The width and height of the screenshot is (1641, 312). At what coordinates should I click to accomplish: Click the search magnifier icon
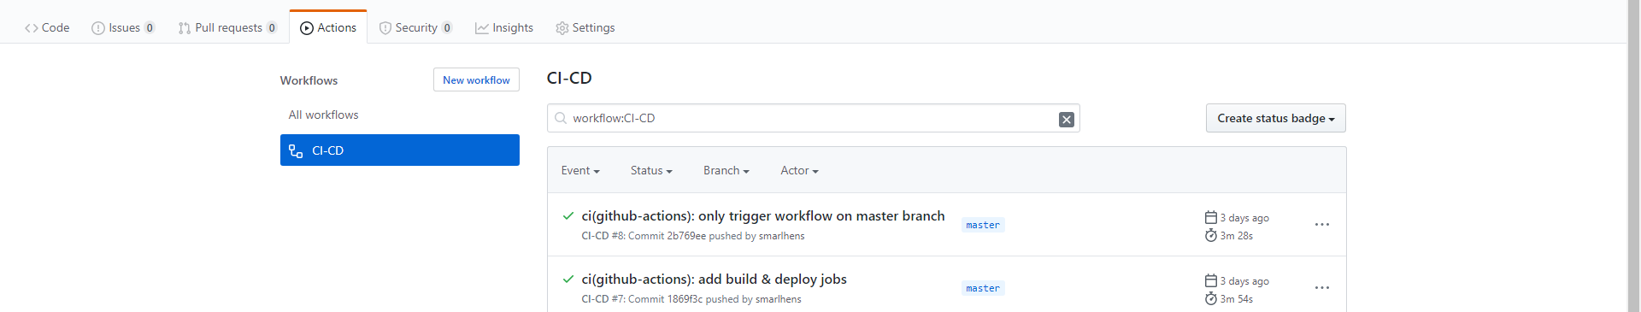point(561,118)
